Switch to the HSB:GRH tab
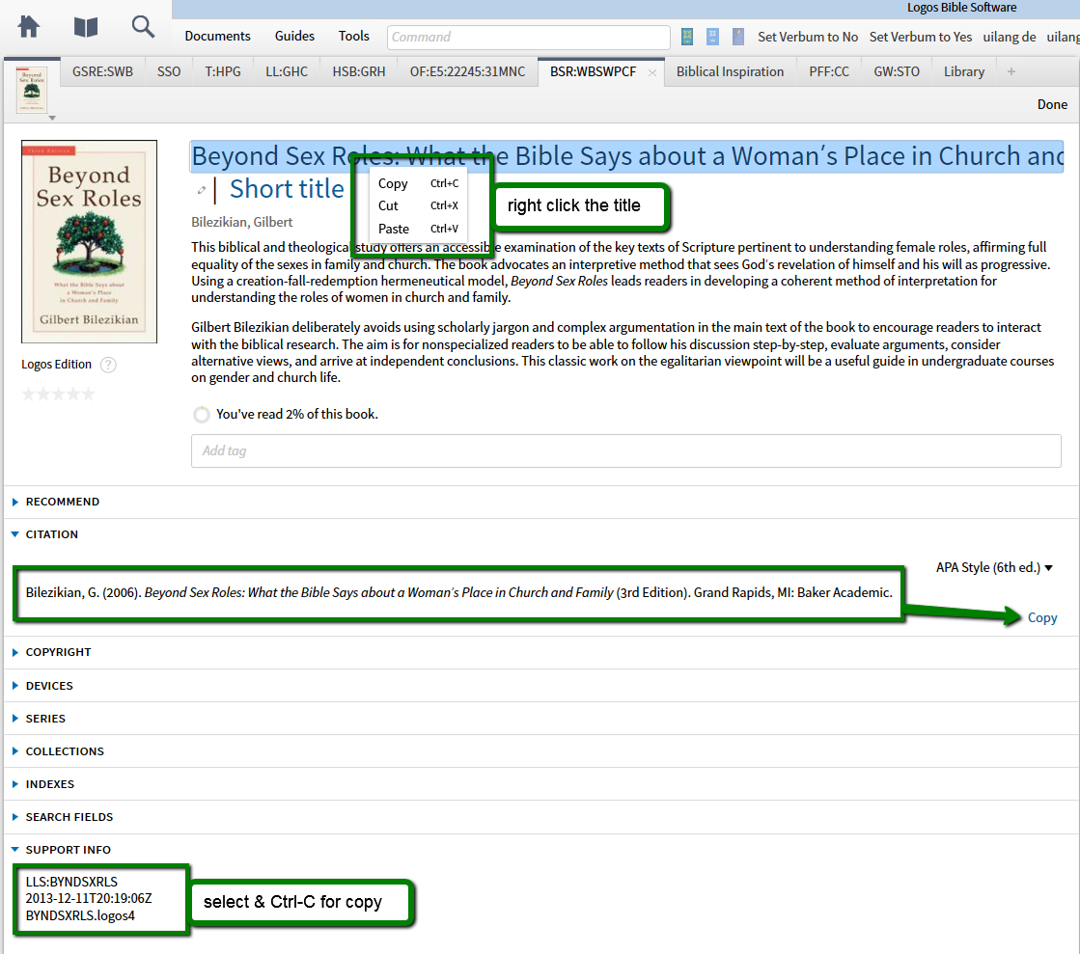 [x=359, y=71]
